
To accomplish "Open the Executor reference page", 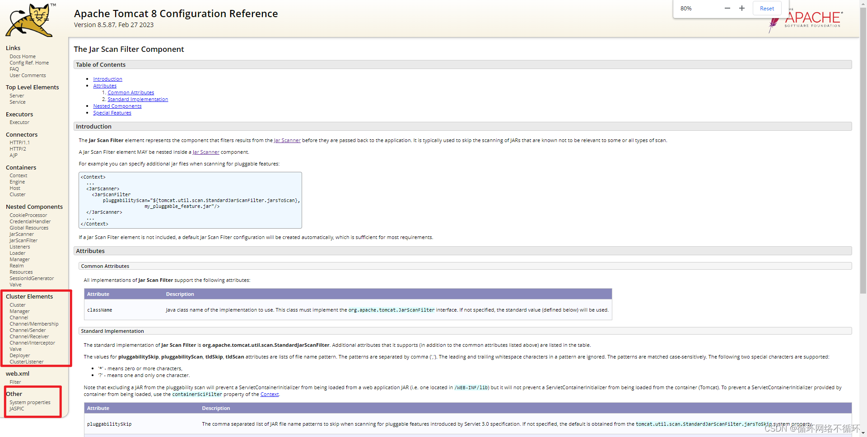I will coord(19,122).
